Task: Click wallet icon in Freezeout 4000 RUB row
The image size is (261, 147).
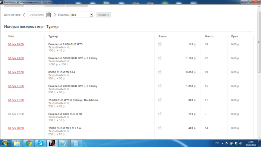Action: click(x=160, y=114)
